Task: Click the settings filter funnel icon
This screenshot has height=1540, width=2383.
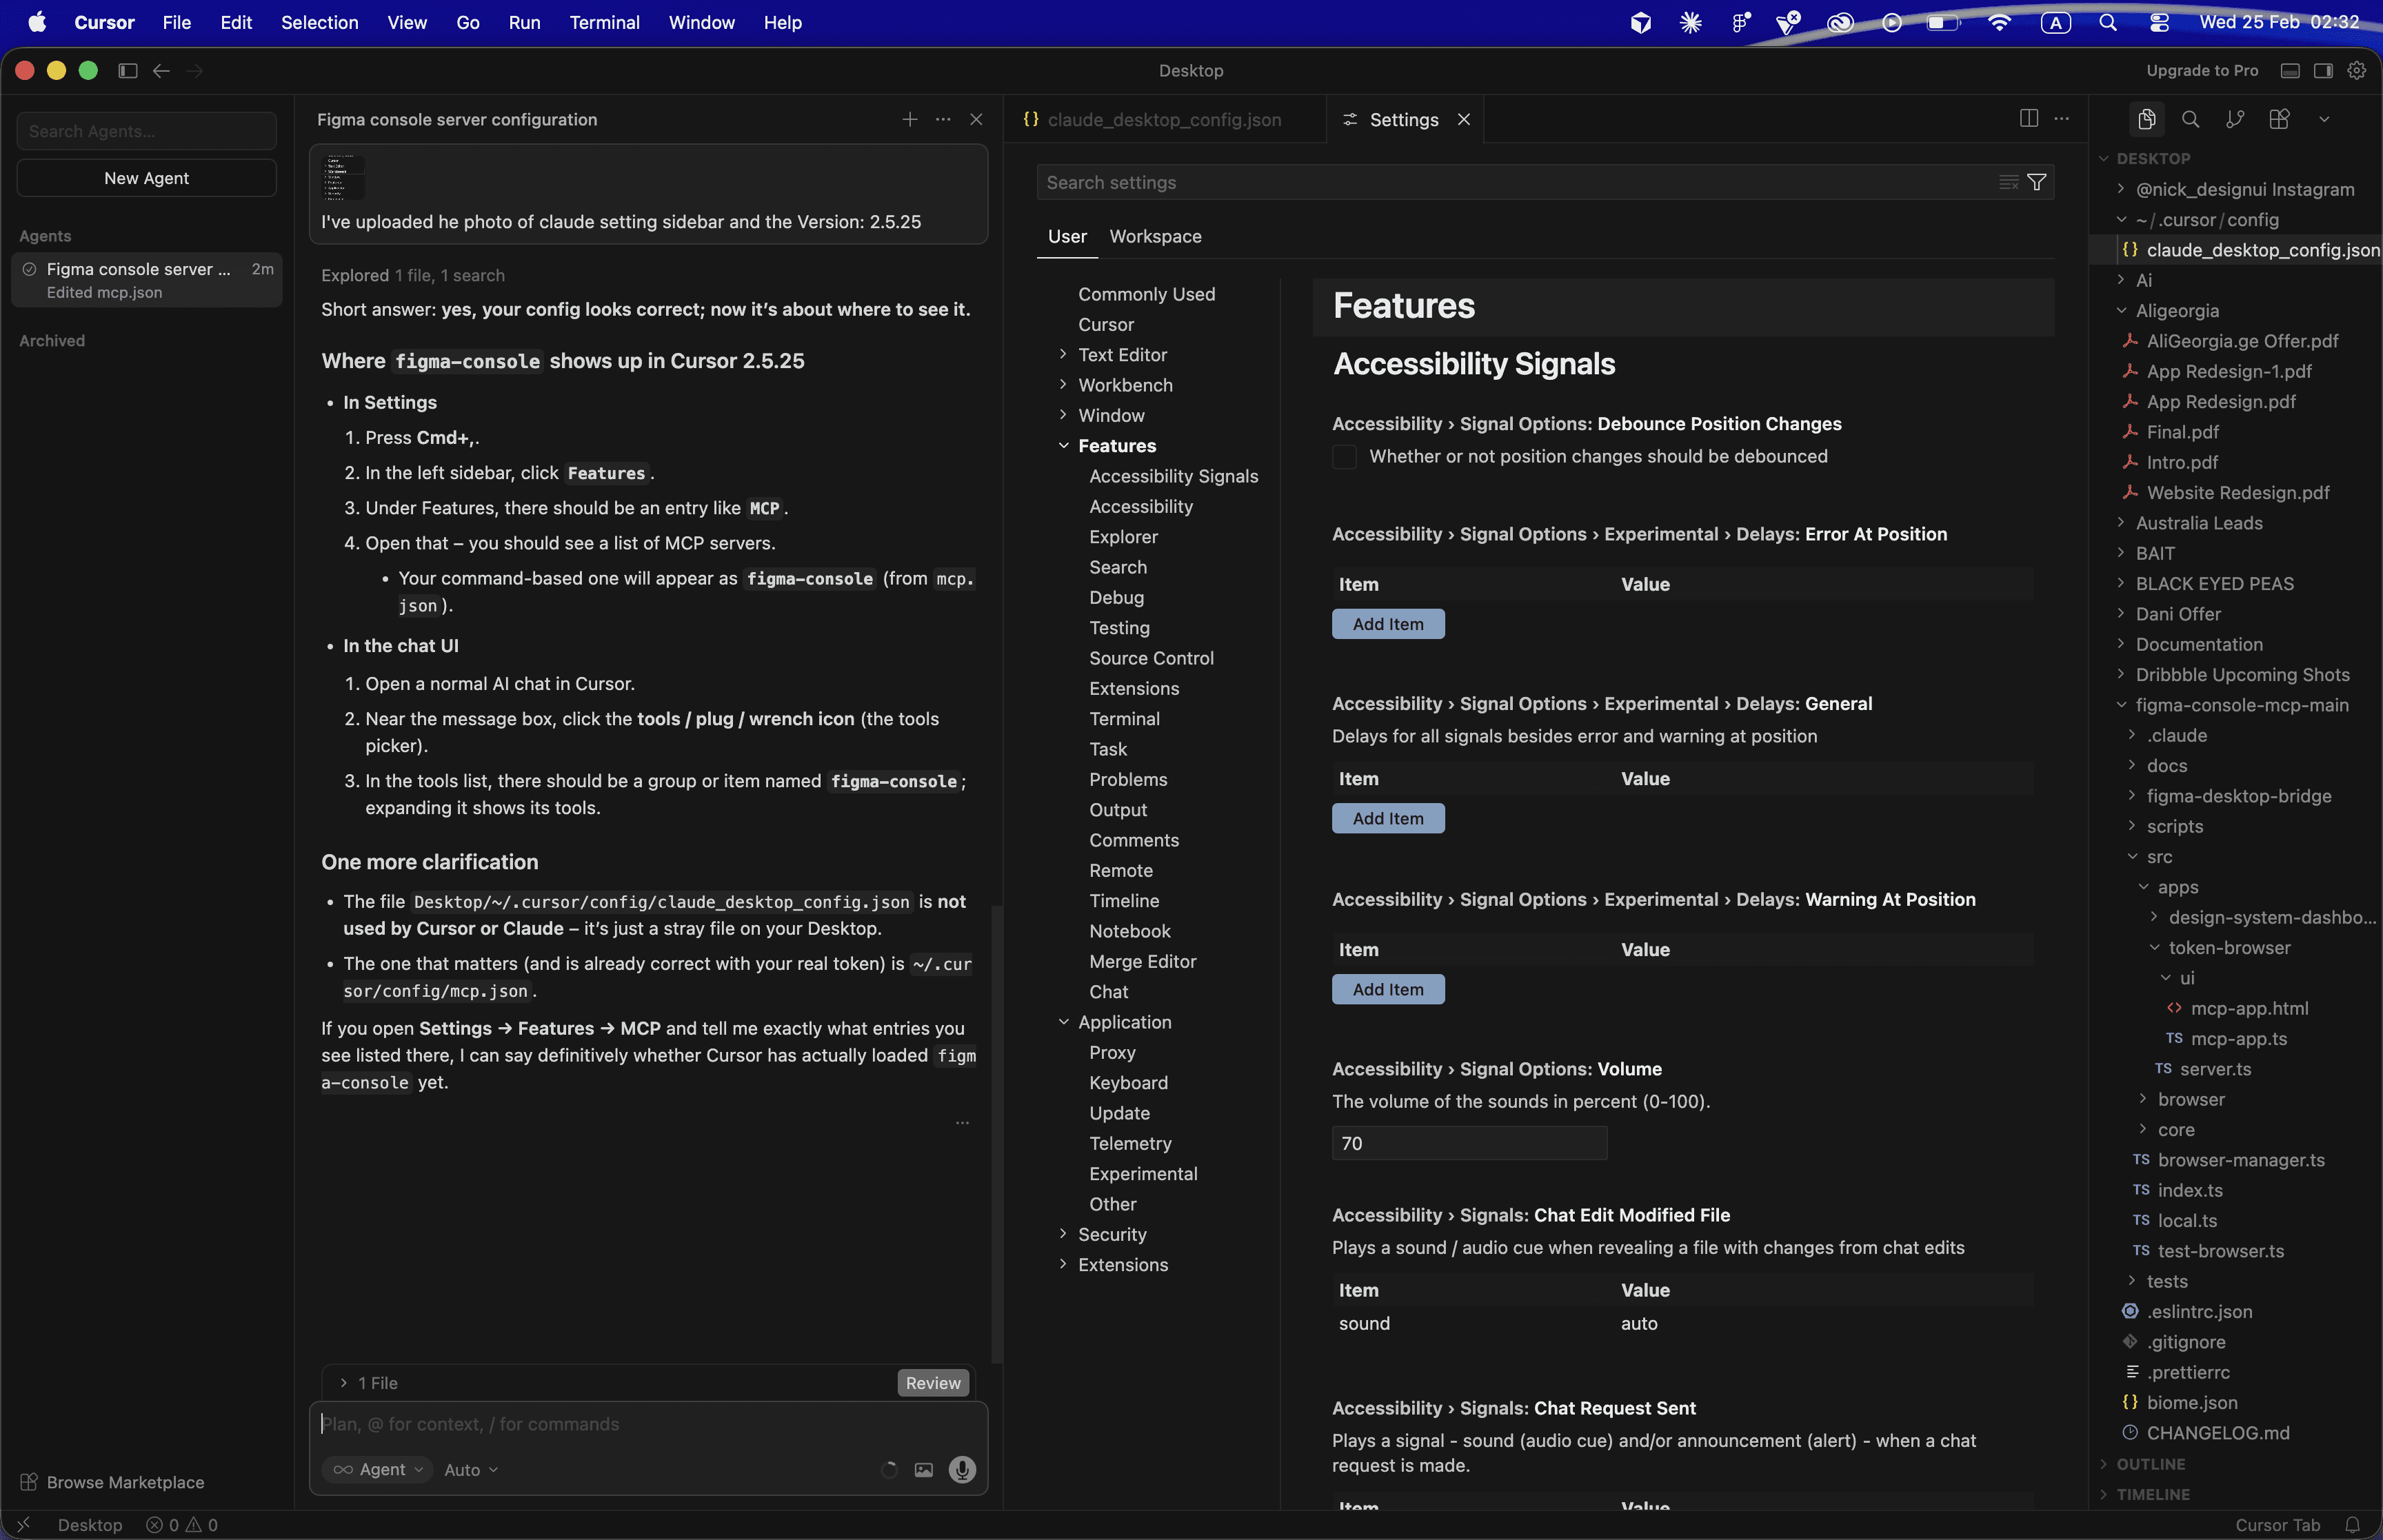Action: (x=2036, y=182)
